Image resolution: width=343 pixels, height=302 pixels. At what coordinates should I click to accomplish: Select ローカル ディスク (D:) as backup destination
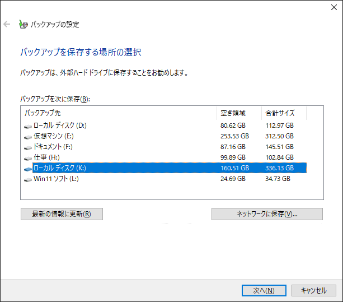pos(165,126)
